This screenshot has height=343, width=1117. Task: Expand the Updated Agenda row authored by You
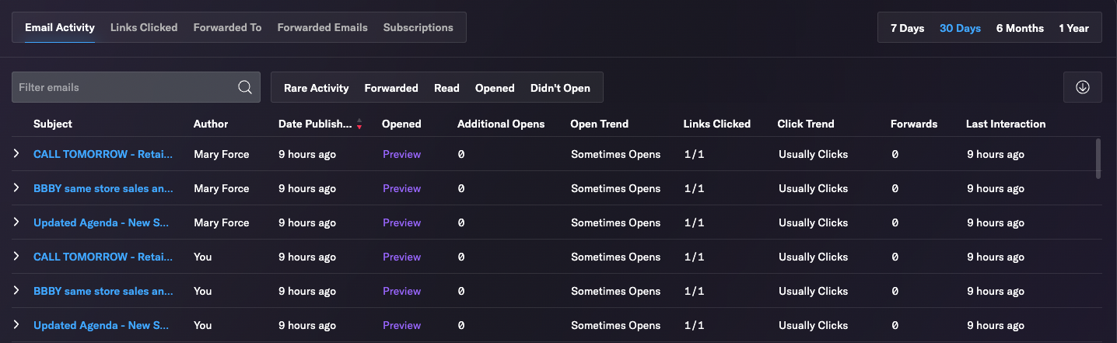coord(16,325)
